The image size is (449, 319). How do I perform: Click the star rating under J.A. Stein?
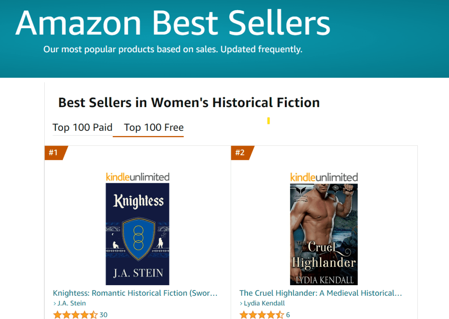(x=75, y=315)
